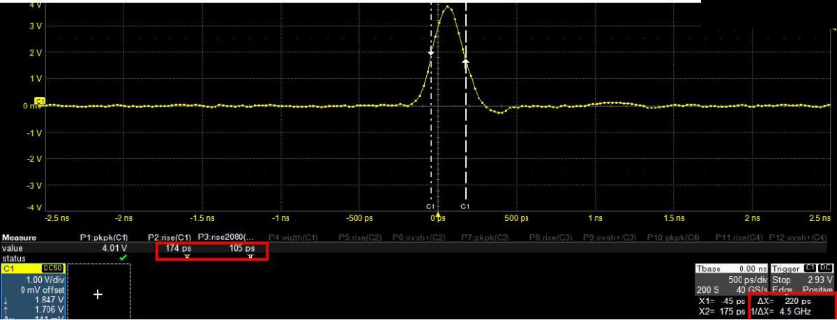Viewport: 837px width, 320px height.
Task: Click the DC trigger coupling badge
Action: click(827, 268)
